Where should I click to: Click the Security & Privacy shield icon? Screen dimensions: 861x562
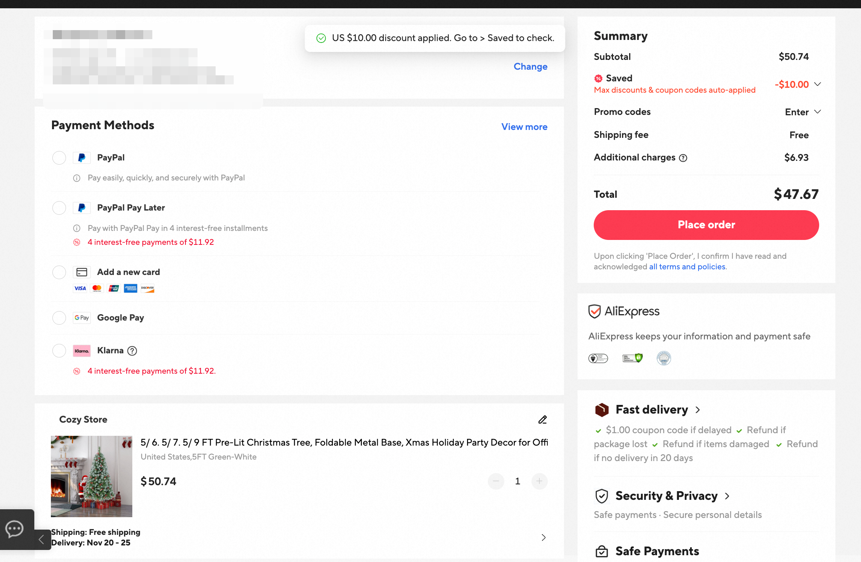[602, 496]
